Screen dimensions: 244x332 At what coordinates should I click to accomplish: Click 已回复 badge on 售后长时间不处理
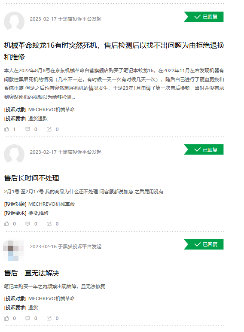[x=204, y=149]
